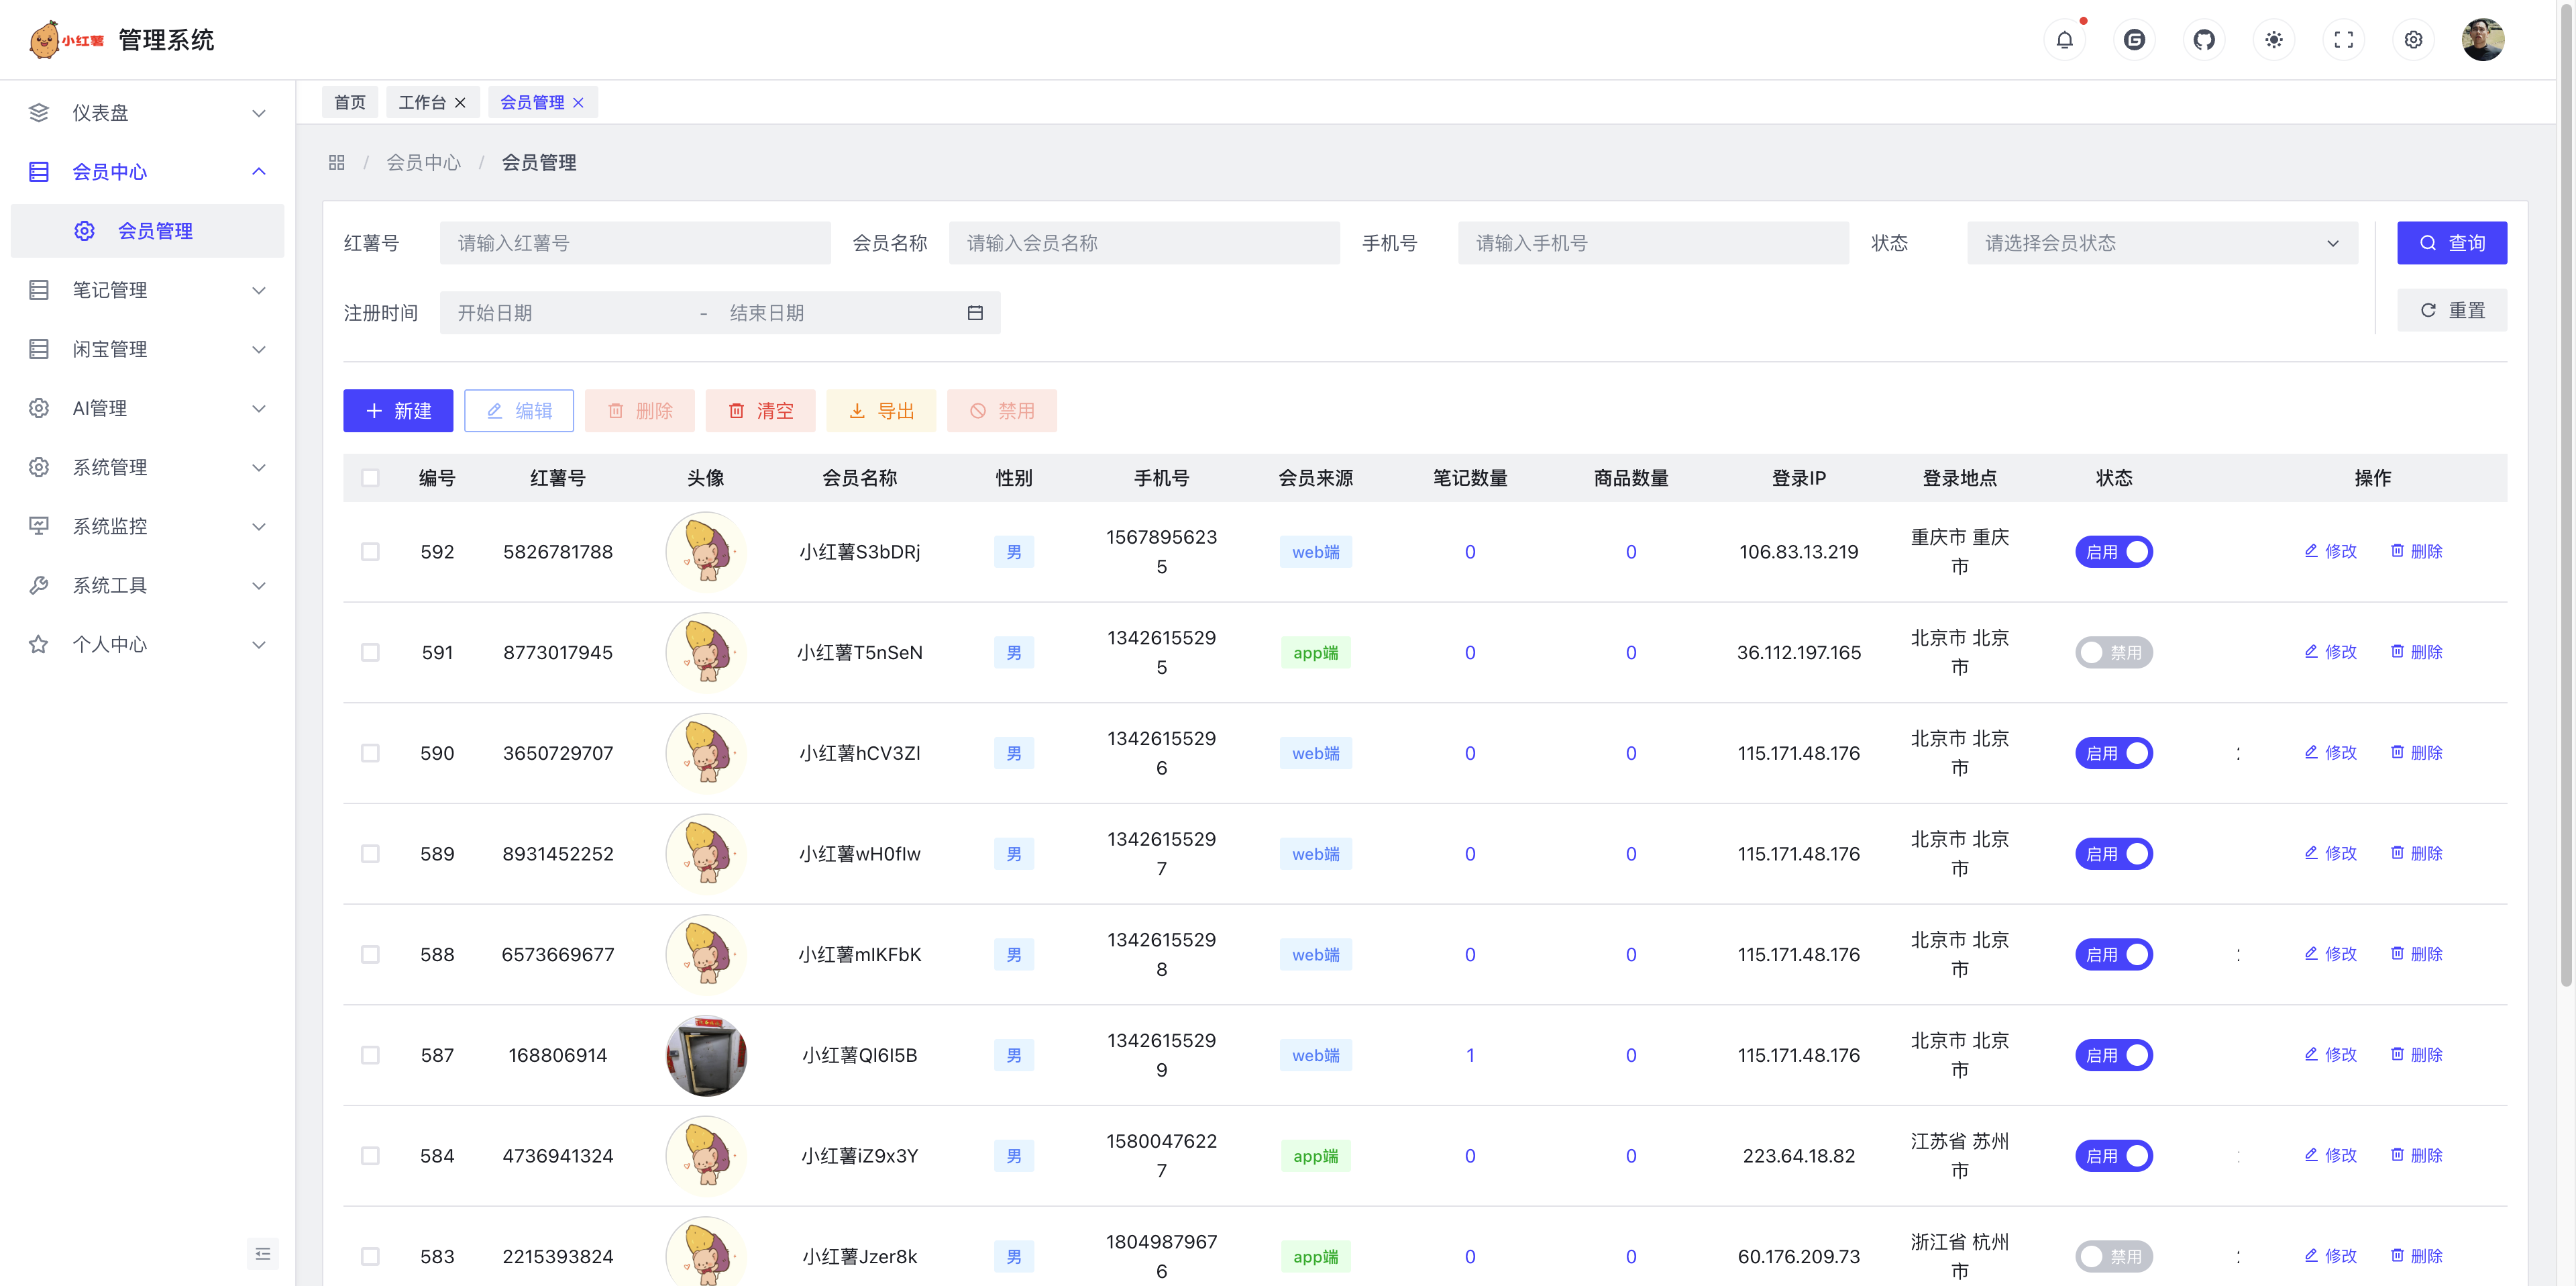This screenshot has height=1286, width=2576.
Task: Click the GitHub icon in header
Action: click(x=2203, y=40)
